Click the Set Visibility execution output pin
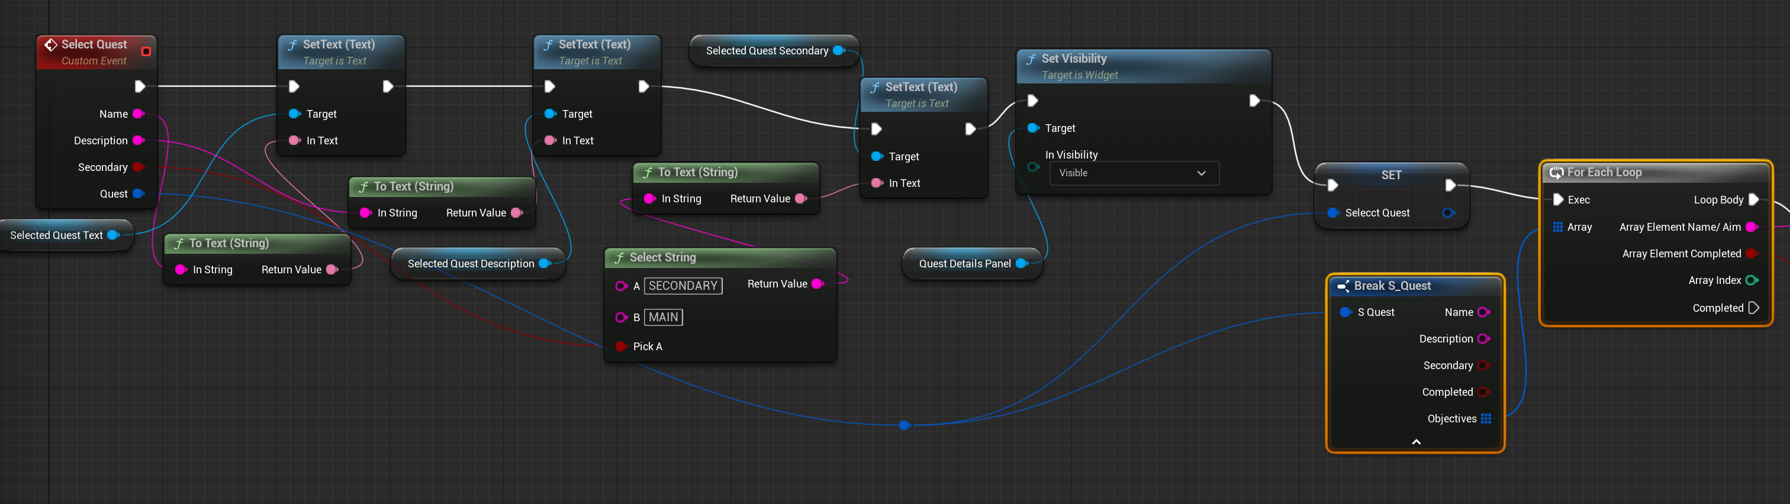Image resolution: width=1790 pixels, height=504 pixels. pyautogui.click(x=1254, y=101)
